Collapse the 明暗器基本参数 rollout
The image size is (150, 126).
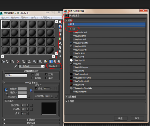(x=31, y=71)
